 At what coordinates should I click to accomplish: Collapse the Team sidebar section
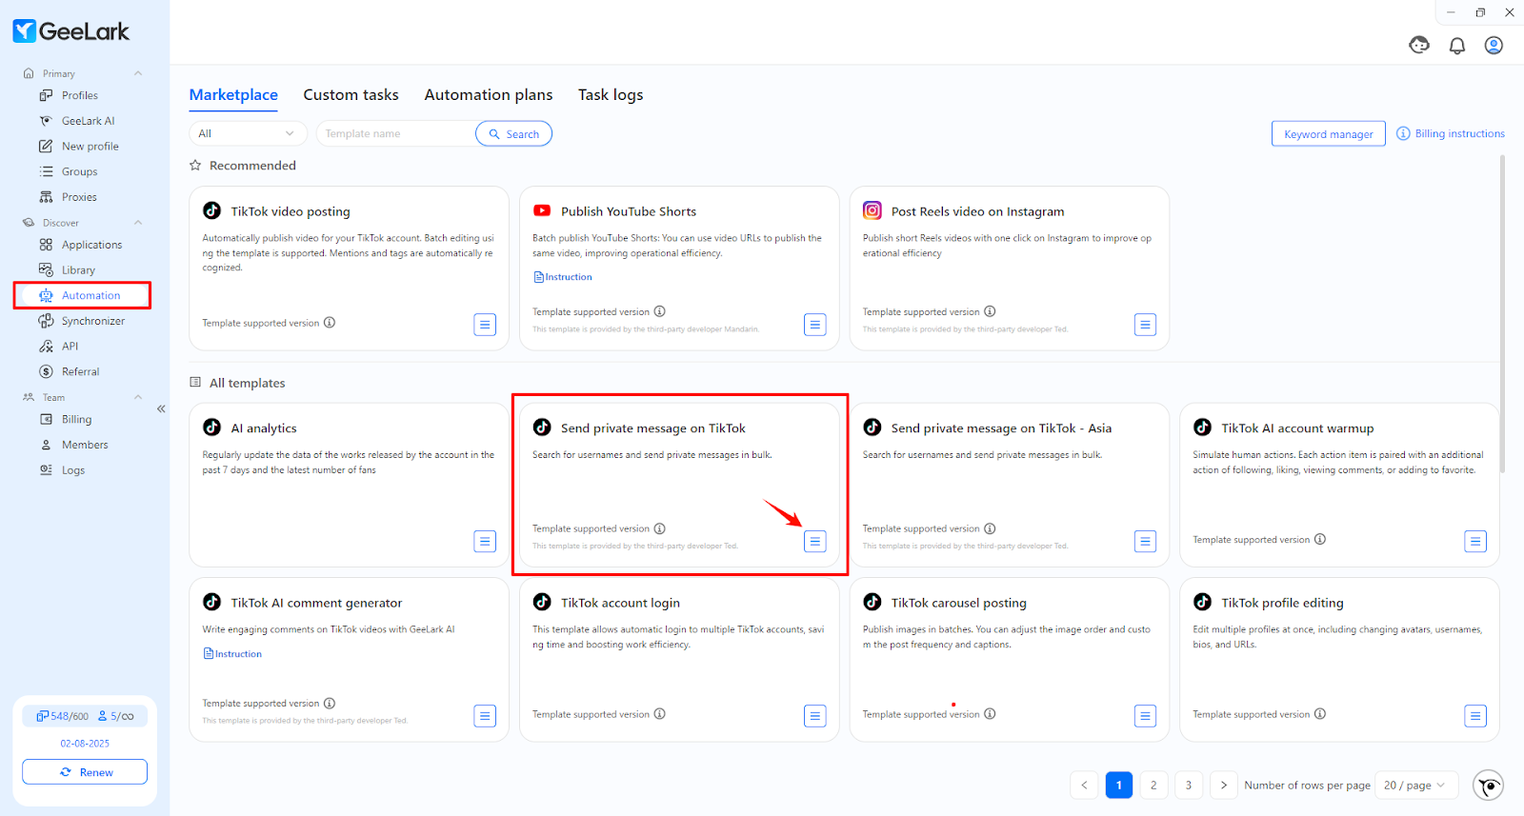pyautogui.click(x=138, y=397)
